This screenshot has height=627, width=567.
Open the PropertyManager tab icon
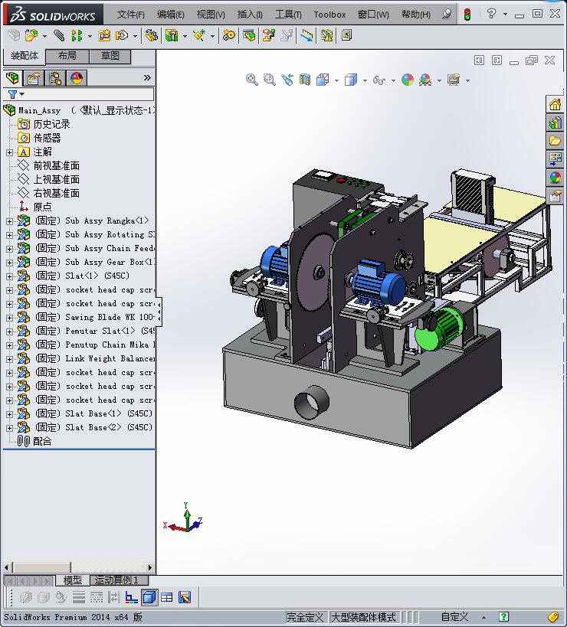pyautogui.click(x=34, y=77)
